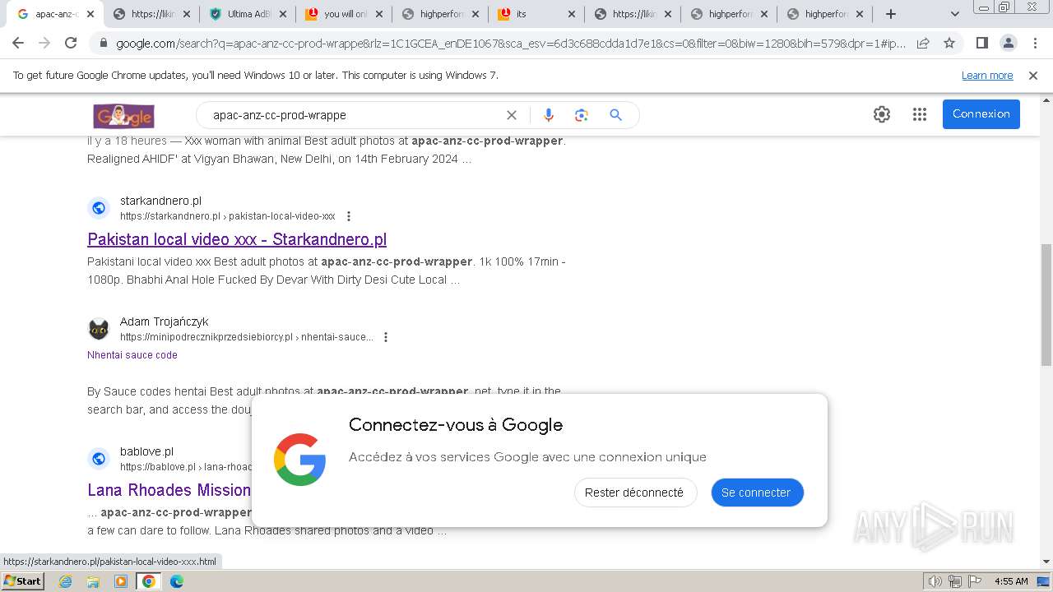Click the bablove.pl site name text

point(146,451)
